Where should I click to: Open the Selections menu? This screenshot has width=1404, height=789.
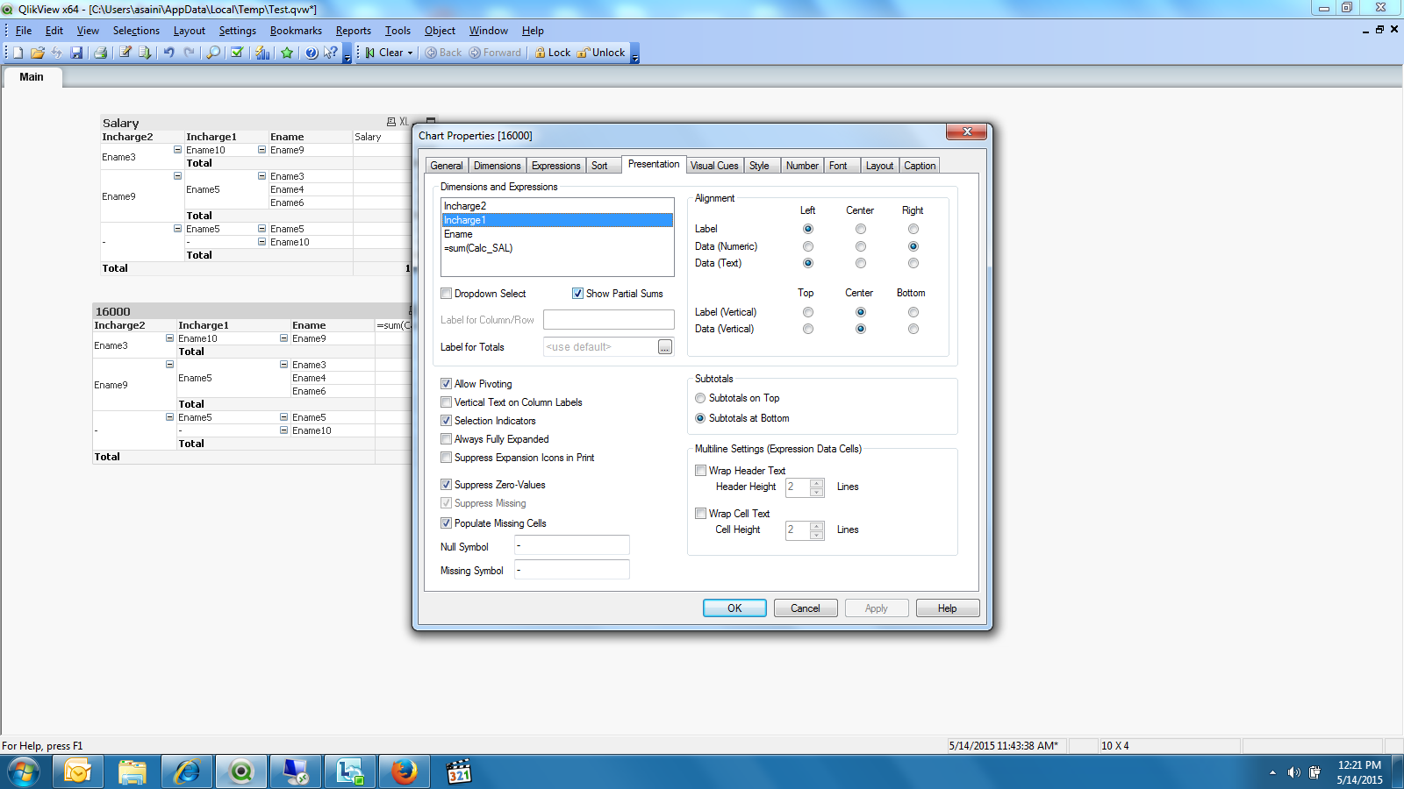(x=136, y=31)
